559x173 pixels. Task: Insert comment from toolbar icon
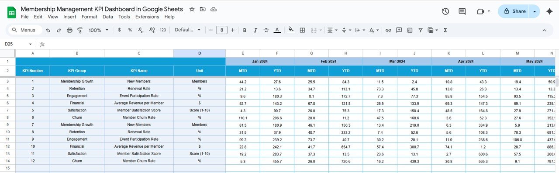coord(399,30)
